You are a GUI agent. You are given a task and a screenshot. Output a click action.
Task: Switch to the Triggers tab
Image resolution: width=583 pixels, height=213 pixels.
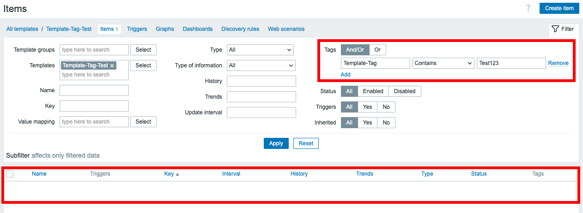137,29
